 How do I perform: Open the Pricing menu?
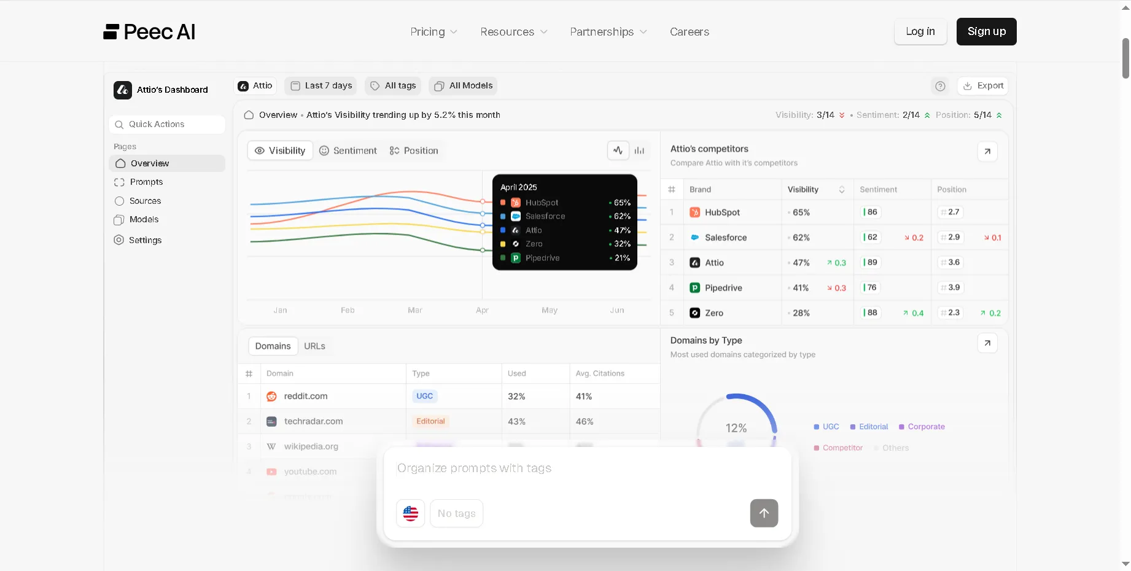click(433, 32)
